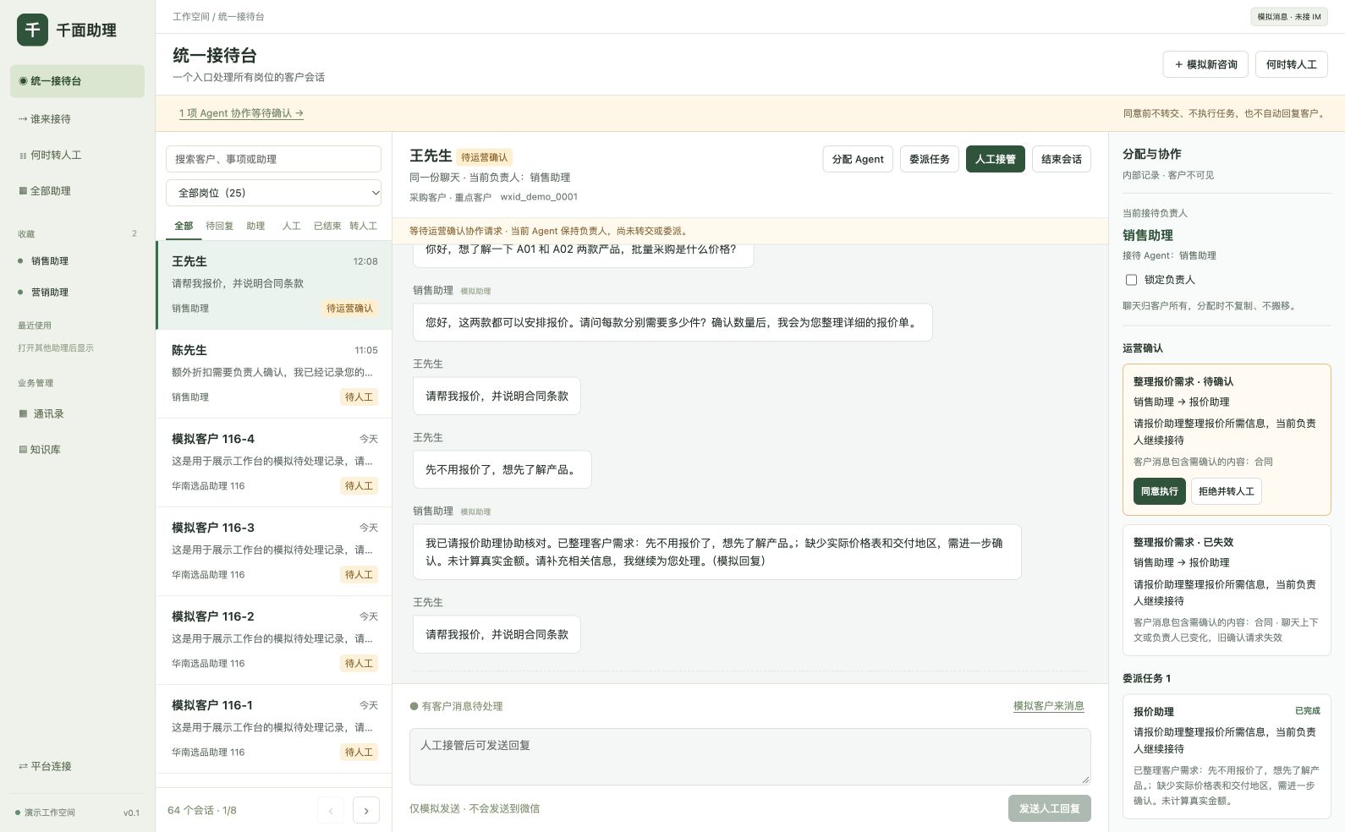Screen dimensions: 1345x832
Task: Open 何时转人工 sidebar item
Action: 78,155
